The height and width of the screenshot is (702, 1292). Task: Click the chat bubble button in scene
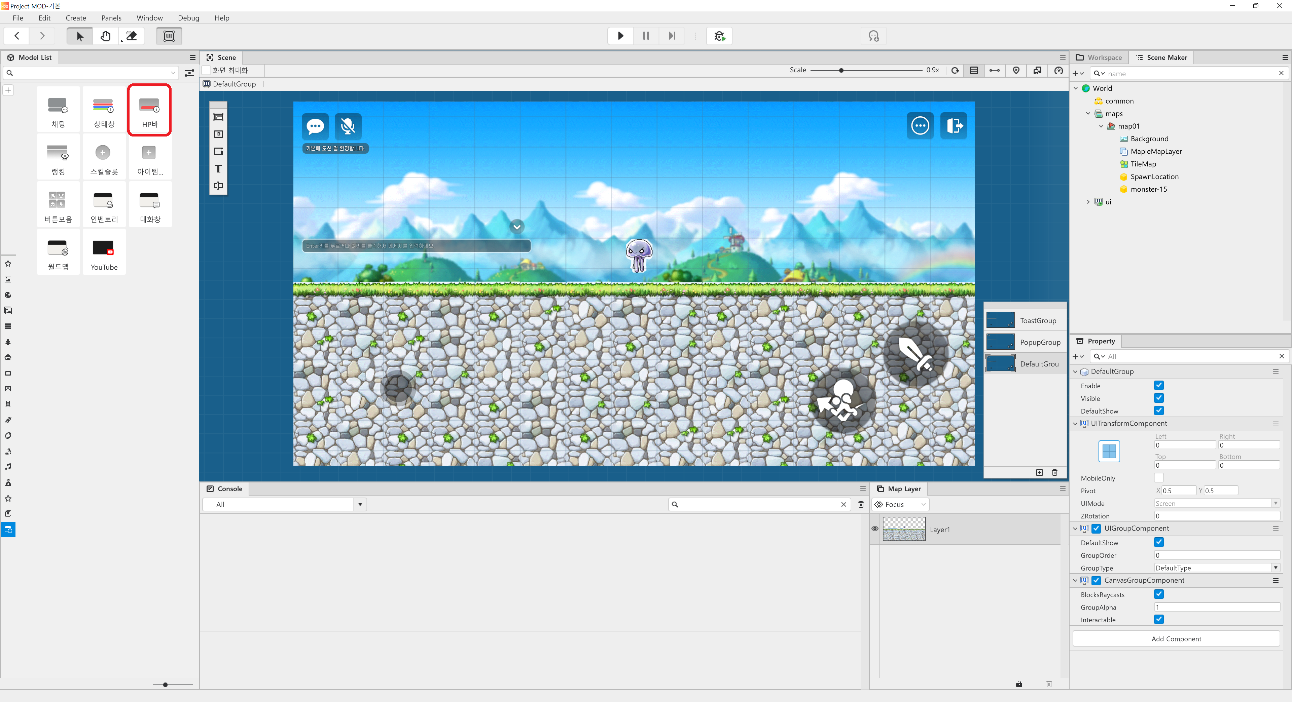(x=315, y=126)
